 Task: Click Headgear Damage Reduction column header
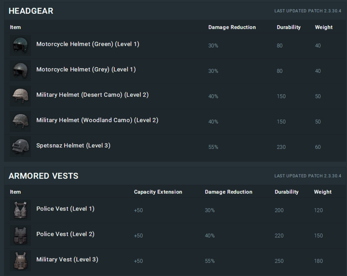click(232, 27)
